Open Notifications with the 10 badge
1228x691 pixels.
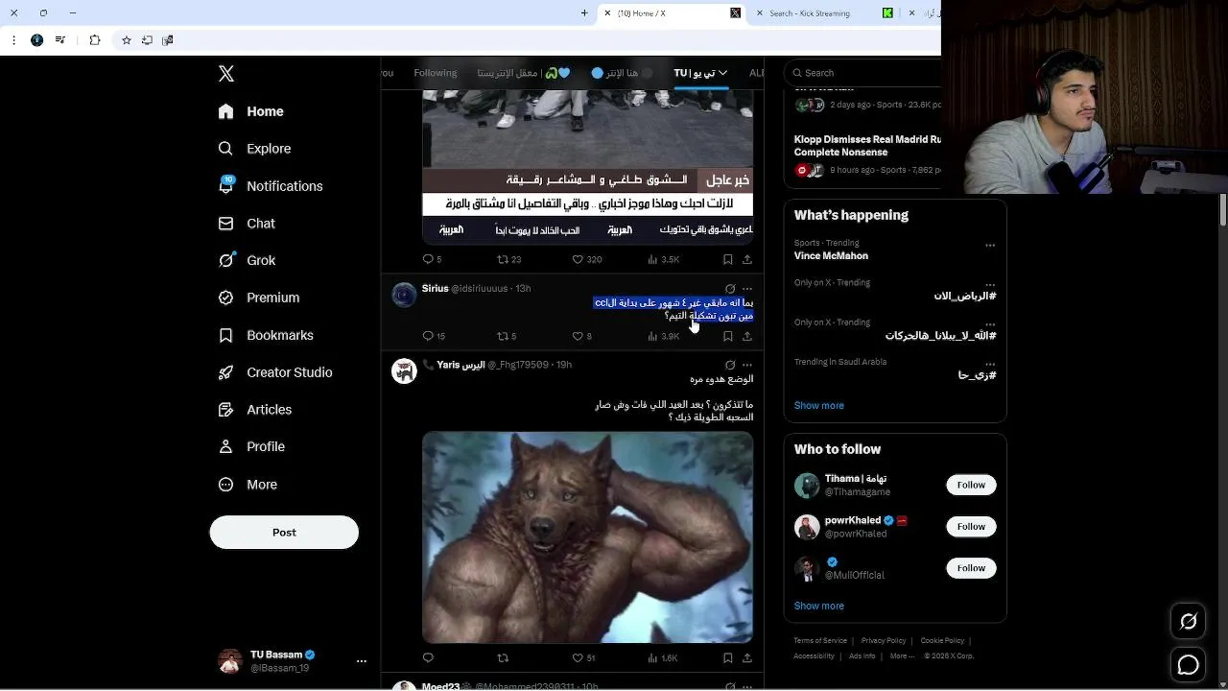click(x=272, y=186)
